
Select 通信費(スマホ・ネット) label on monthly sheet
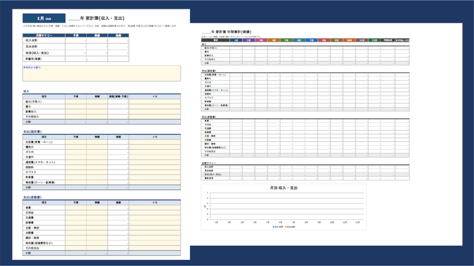40,162
